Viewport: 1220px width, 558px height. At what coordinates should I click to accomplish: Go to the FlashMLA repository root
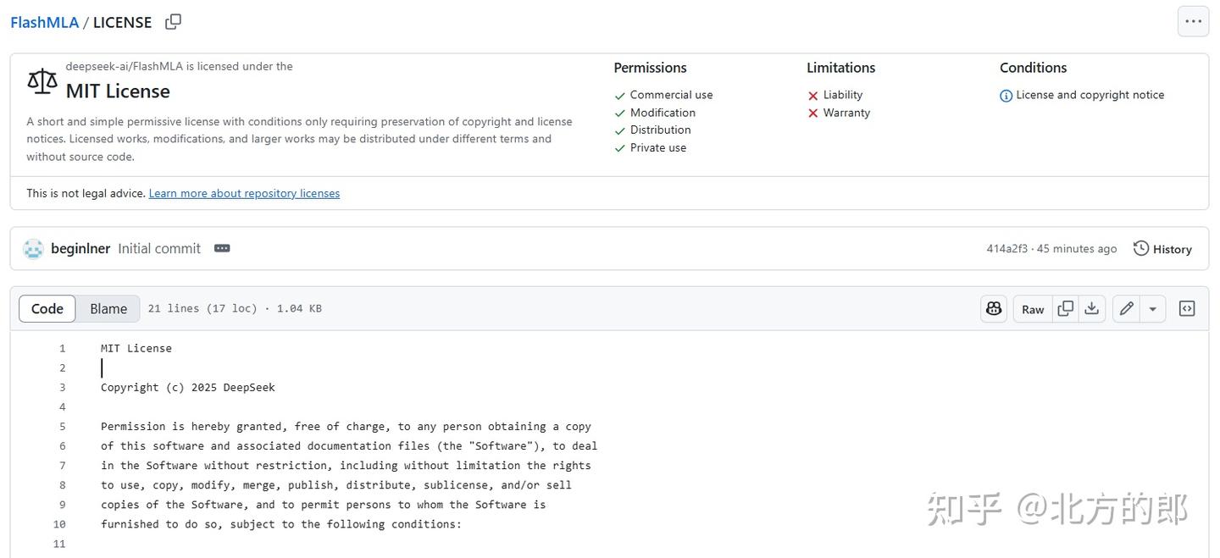(44, 23)
